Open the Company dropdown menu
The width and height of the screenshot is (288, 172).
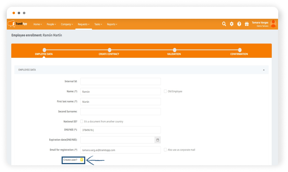[x=67, y=24]
